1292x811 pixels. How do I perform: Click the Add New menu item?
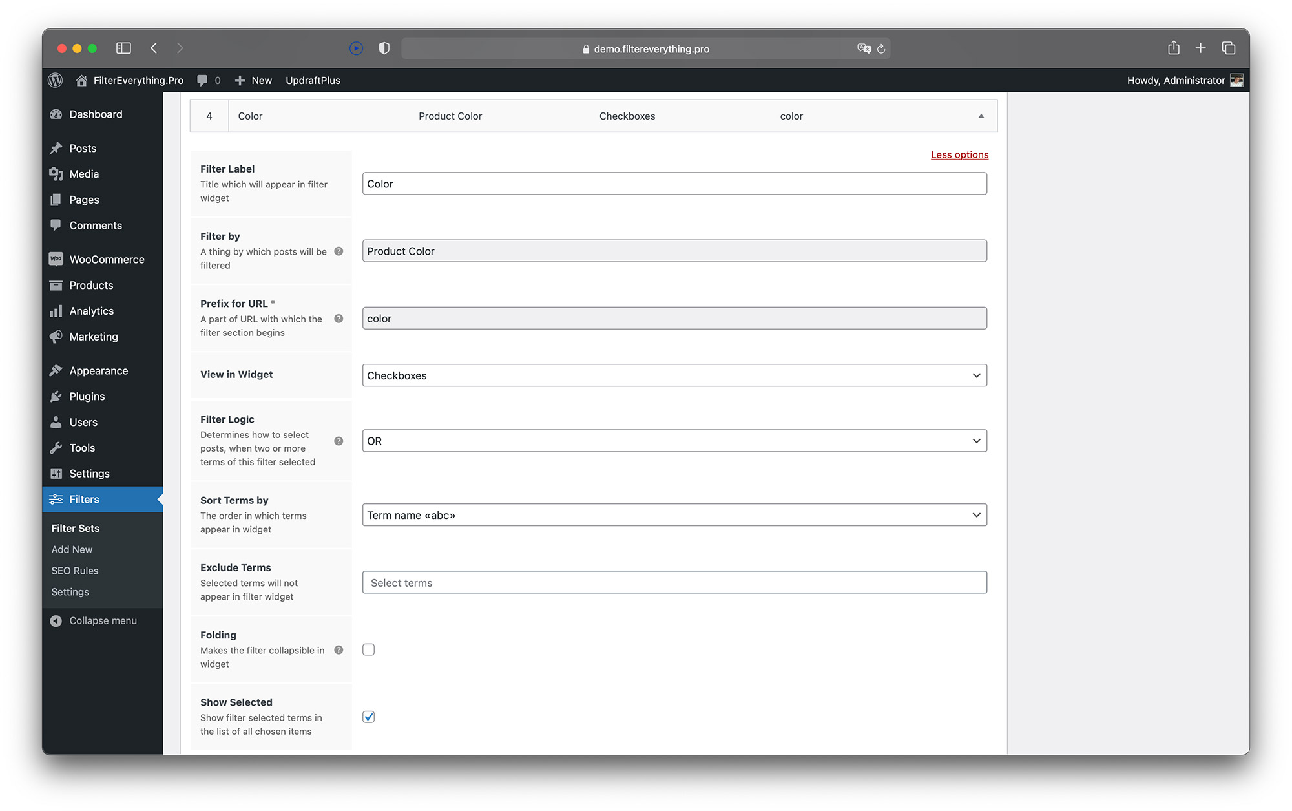pos(72,549)
